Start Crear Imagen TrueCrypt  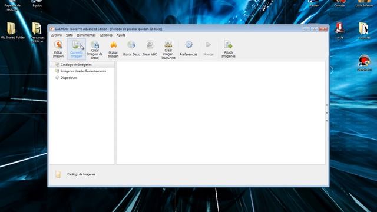coord(168,49)
